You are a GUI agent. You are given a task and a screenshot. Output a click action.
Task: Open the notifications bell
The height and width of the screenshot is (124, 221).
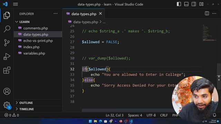(x=214, y=115)
